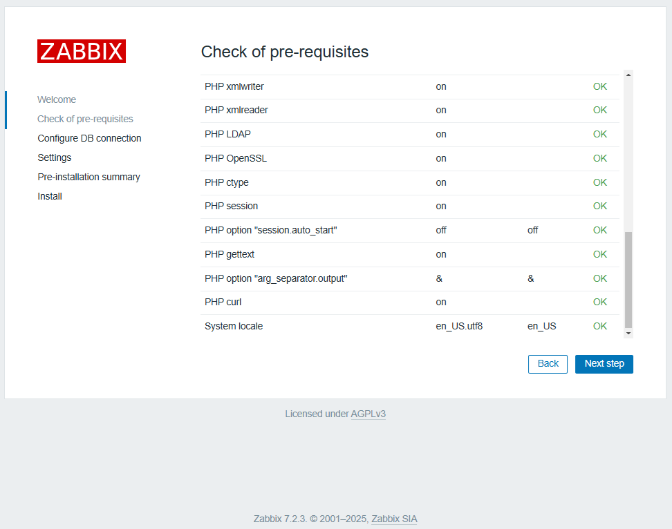Click current 'off' value for session.auto_start

pyautogui.click(x=441, y=230)
